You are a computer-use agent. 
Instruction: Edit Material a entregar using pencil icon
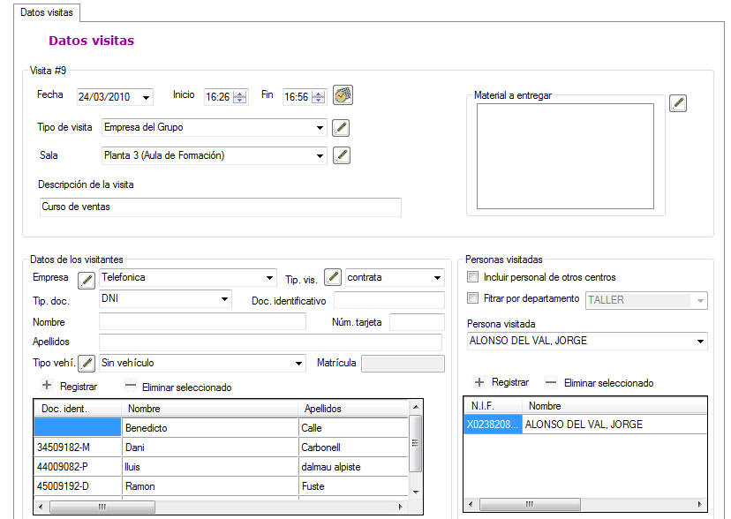(x=678, y=103)
